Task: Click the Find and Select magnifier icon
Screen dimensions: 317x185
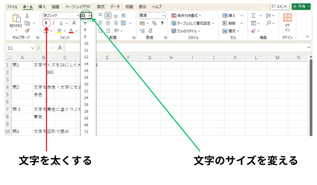Action: [x=269, y=23]
